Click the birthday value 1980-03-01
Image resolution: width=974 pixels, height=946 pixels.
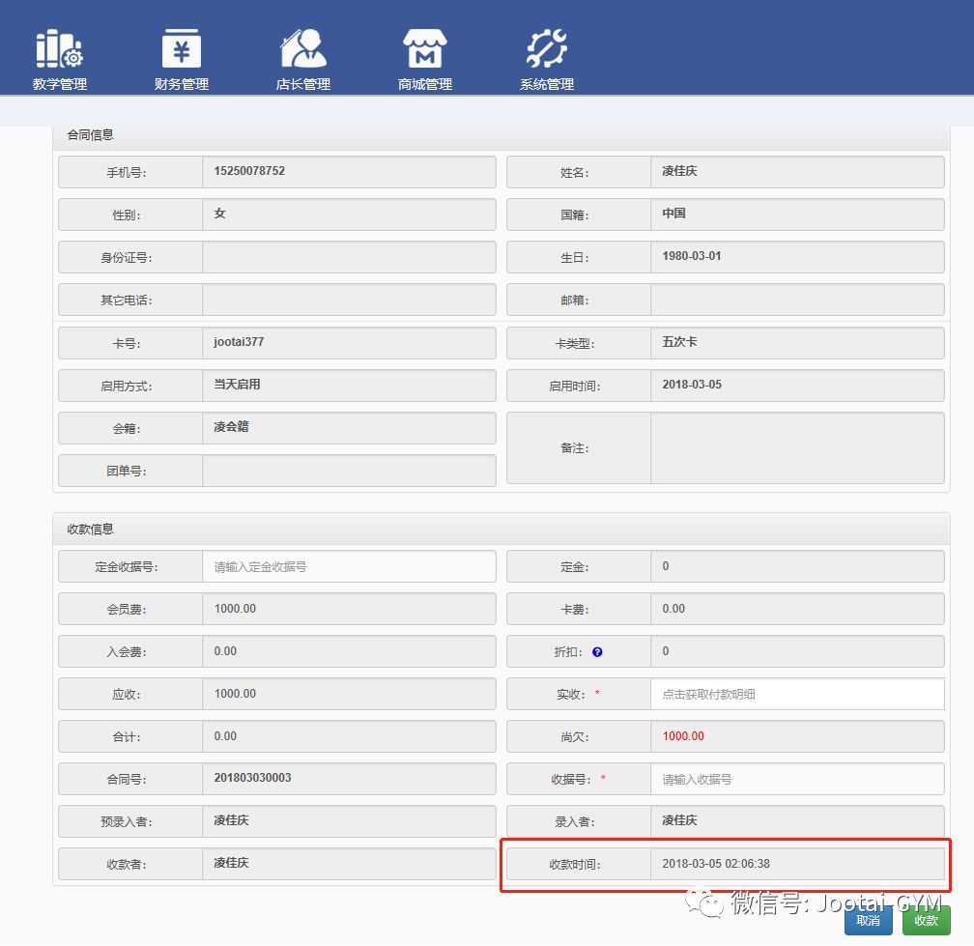692,256
